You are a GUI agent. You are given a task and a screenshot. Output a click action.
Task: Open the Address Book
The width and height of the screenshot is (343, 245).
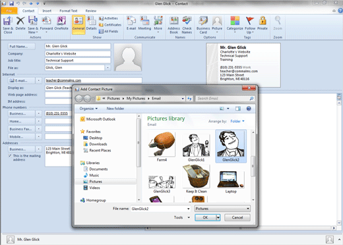[x=173, y=24]
